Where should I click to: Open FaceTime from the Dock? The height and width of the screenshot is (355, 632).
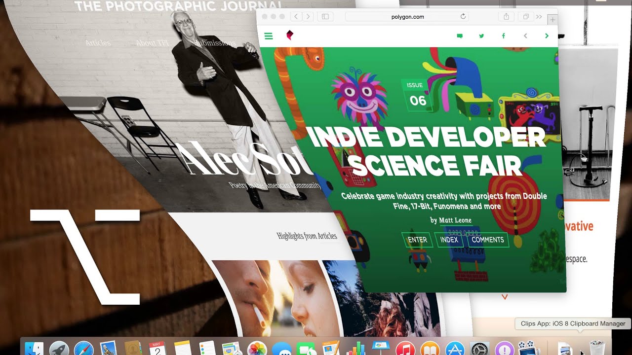tap(306, 349)
